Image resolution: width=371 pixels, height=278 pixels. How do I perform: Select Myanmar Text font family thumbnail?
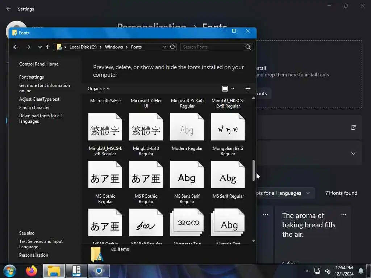click(187, 222)
